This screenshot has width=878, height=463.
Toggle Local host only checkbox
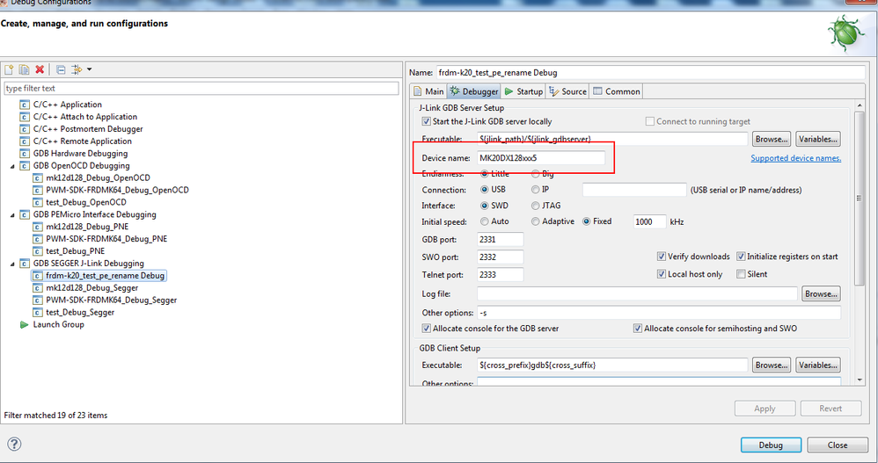(662, 274)
